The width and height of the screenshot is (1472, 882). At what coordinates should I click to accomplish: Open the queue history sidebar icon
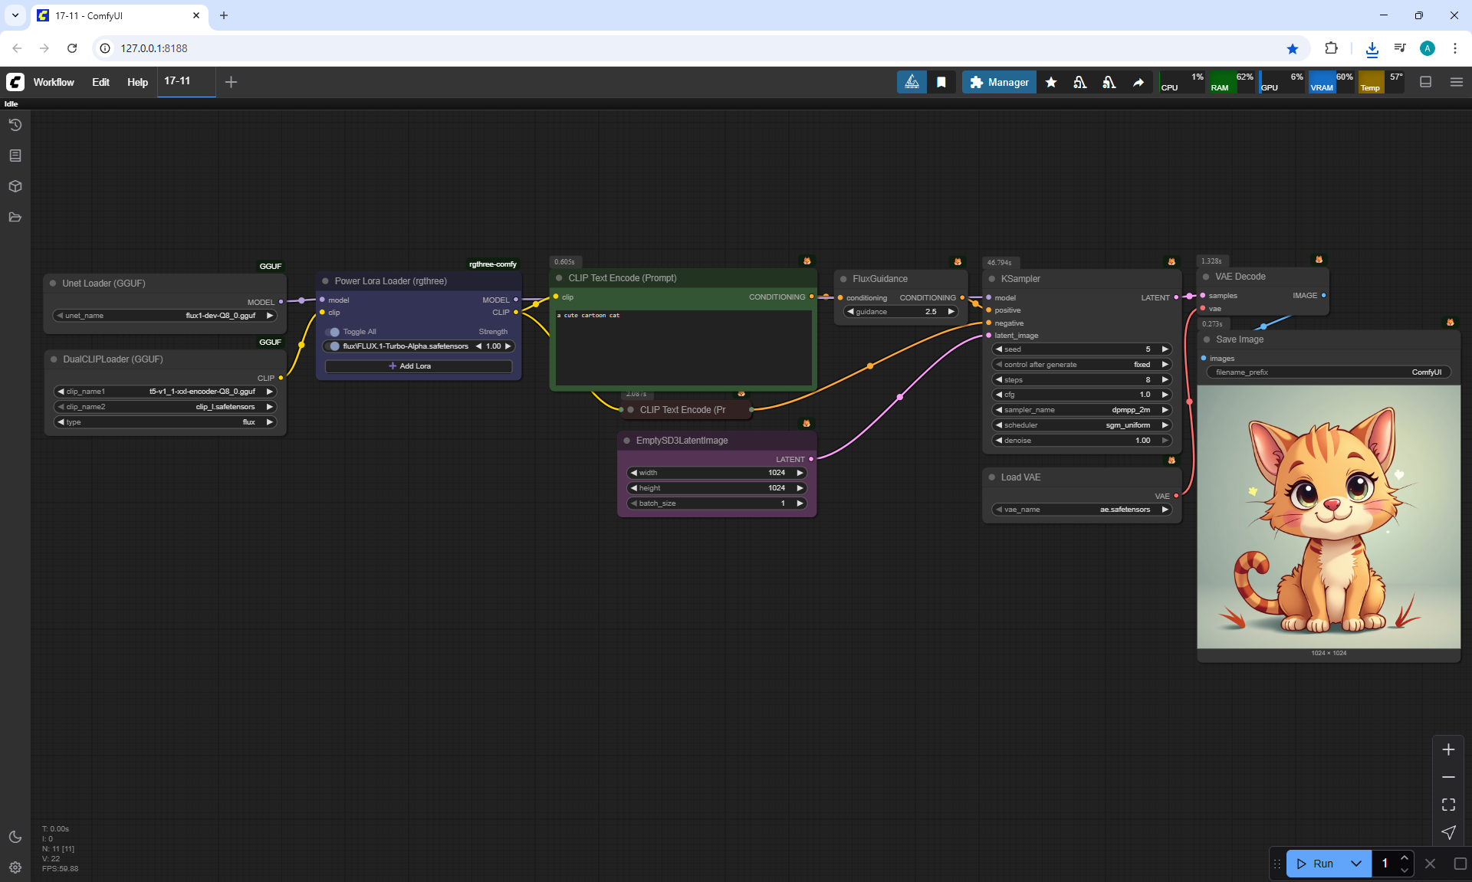click(15, 125)
